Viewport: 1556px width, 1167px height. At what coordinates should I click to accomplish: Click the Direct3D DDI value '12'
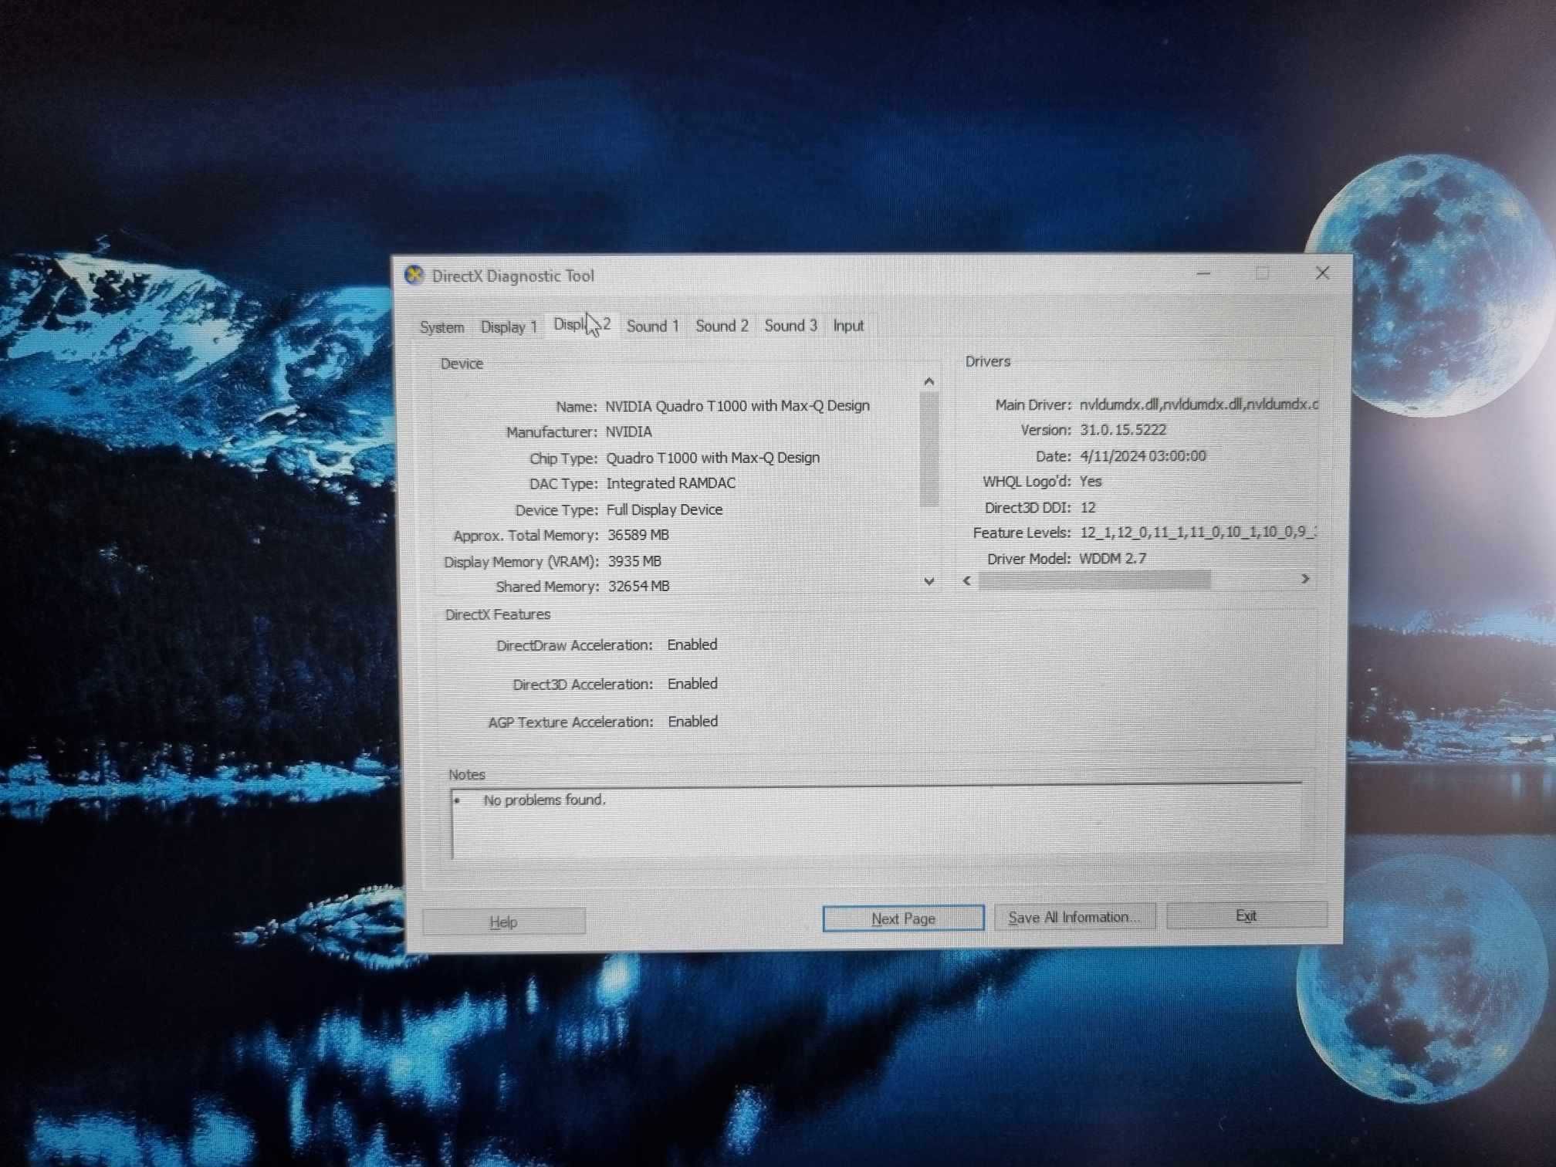pyautogui.click(x=1088, y=508)
